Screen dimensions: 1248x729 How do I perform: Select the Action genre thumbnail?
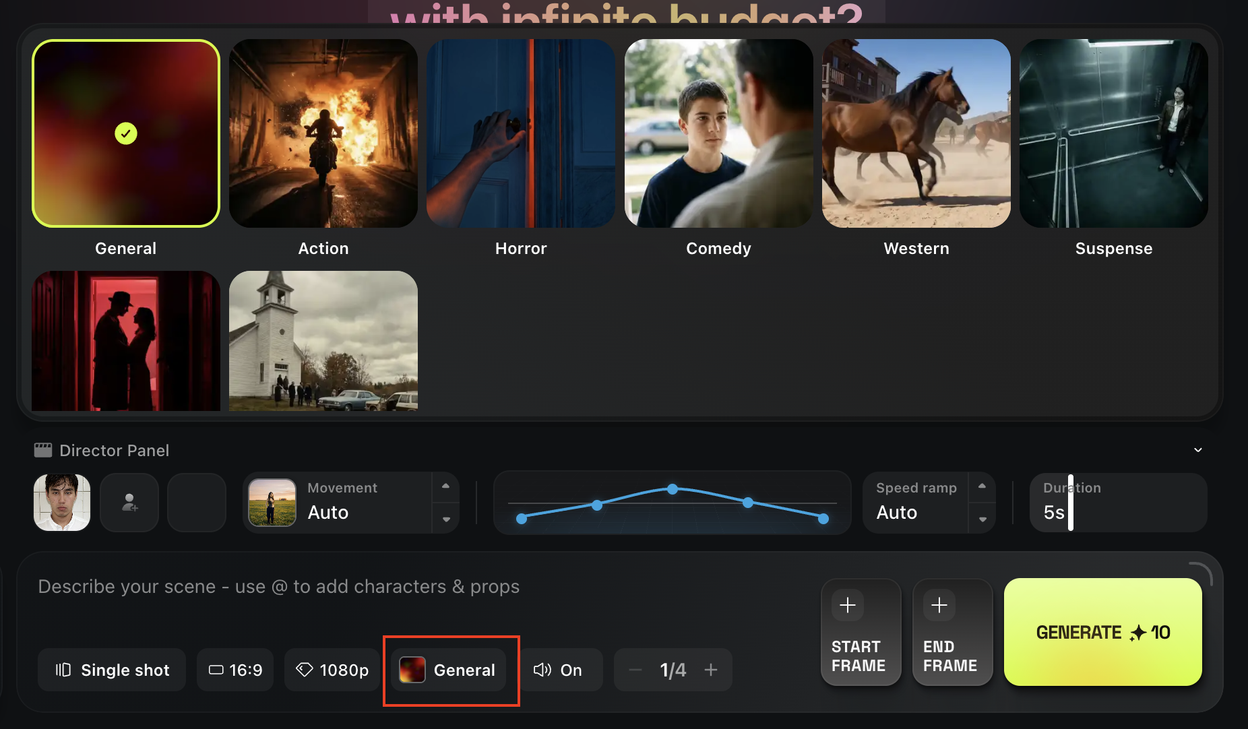[323, 133]
